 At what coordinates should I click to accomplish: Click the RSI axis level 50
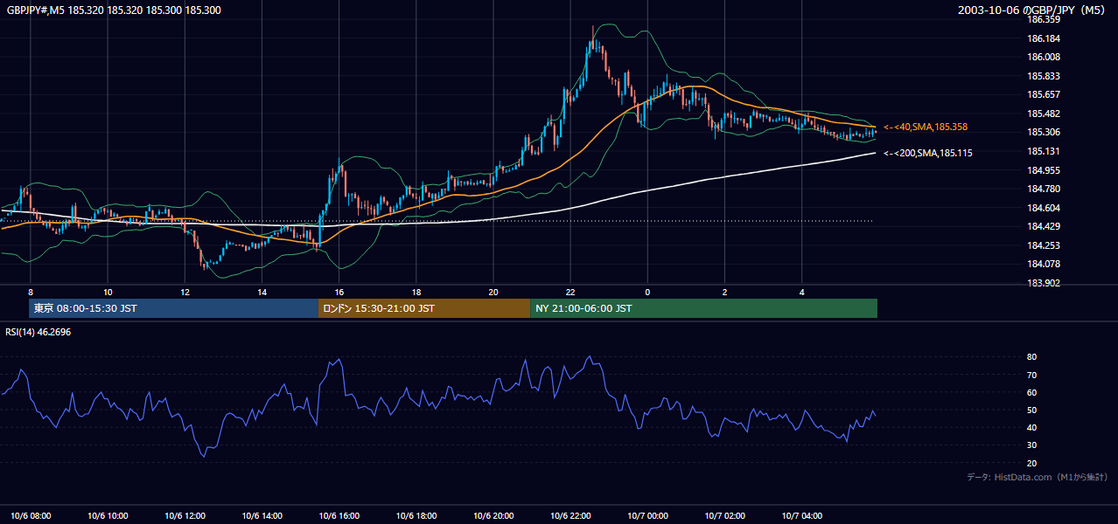1032,410
